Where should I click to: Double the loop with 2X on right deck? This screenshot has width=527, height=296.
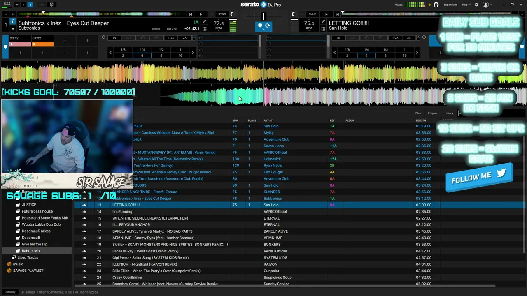tap(409, 38)
